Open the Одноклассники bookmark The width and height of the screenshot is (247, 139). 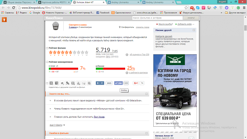[x=121, y=13]
